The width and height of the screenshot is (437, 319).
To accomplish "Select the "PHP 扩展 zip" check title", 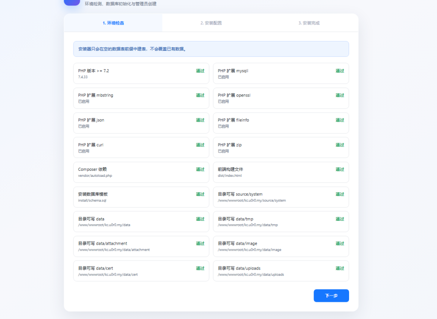I will pyautogui.click(x=230, y=145).
